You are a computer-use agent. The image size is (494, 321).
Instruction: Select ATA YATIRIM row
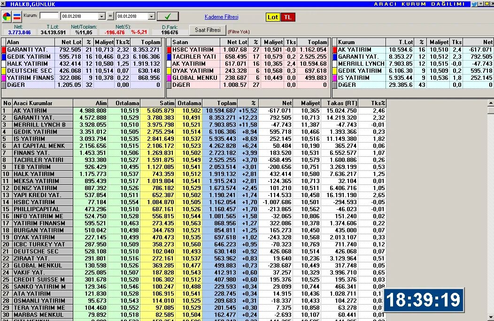[x=194, y=294]
